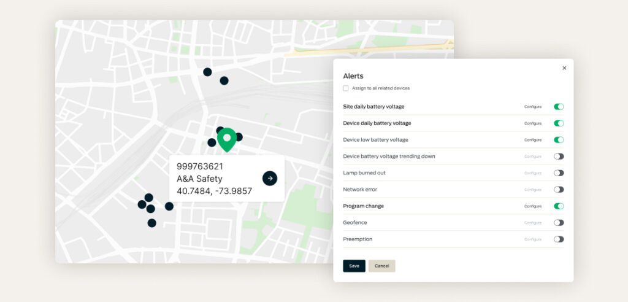Configure the Device low battery voltage alert
This screenshot has height=302, width=628.
click(x=533, y=140)
